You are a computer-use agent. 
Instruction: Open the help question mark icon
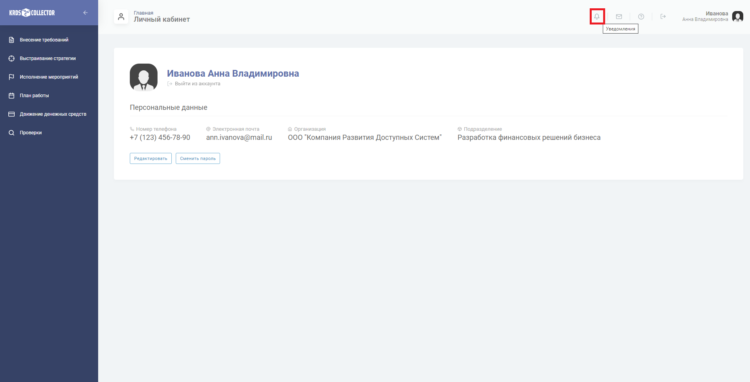click(x=641, y=17)
